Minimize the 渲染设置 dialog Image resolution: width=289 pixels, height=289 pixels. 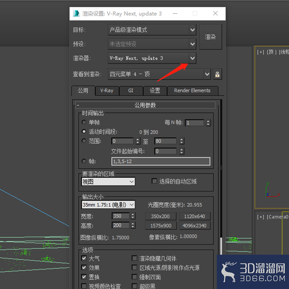pyautogui.click(x=175, y=13)
